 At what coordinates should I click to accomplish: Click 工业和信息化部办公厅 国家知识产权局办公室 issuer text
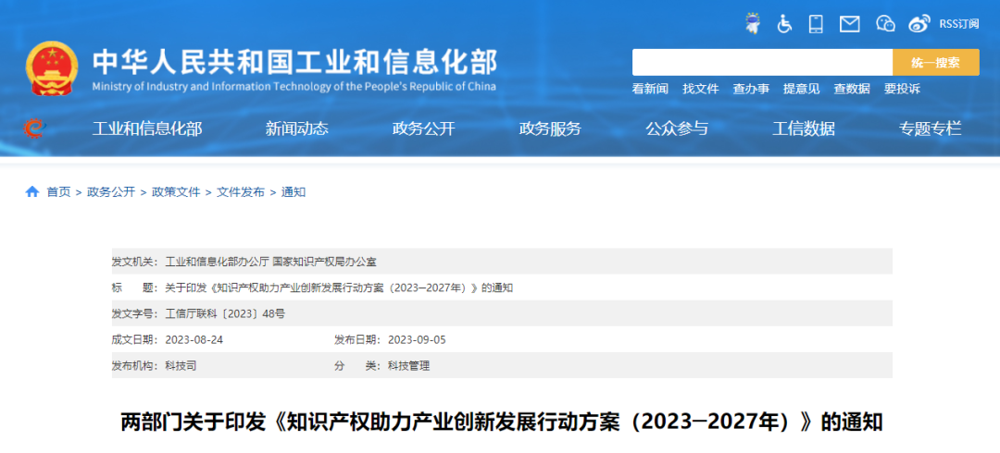click(271, 262)
